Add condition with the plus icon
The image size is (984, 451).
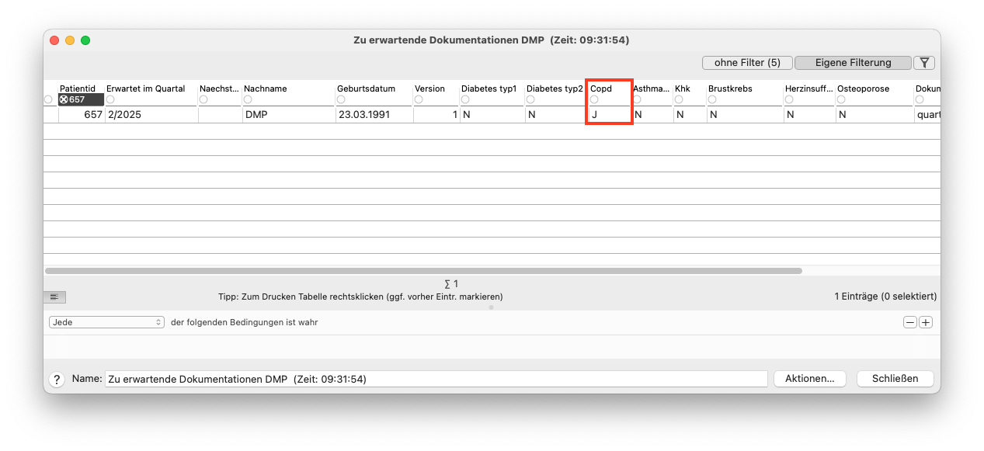coord(926,322)
